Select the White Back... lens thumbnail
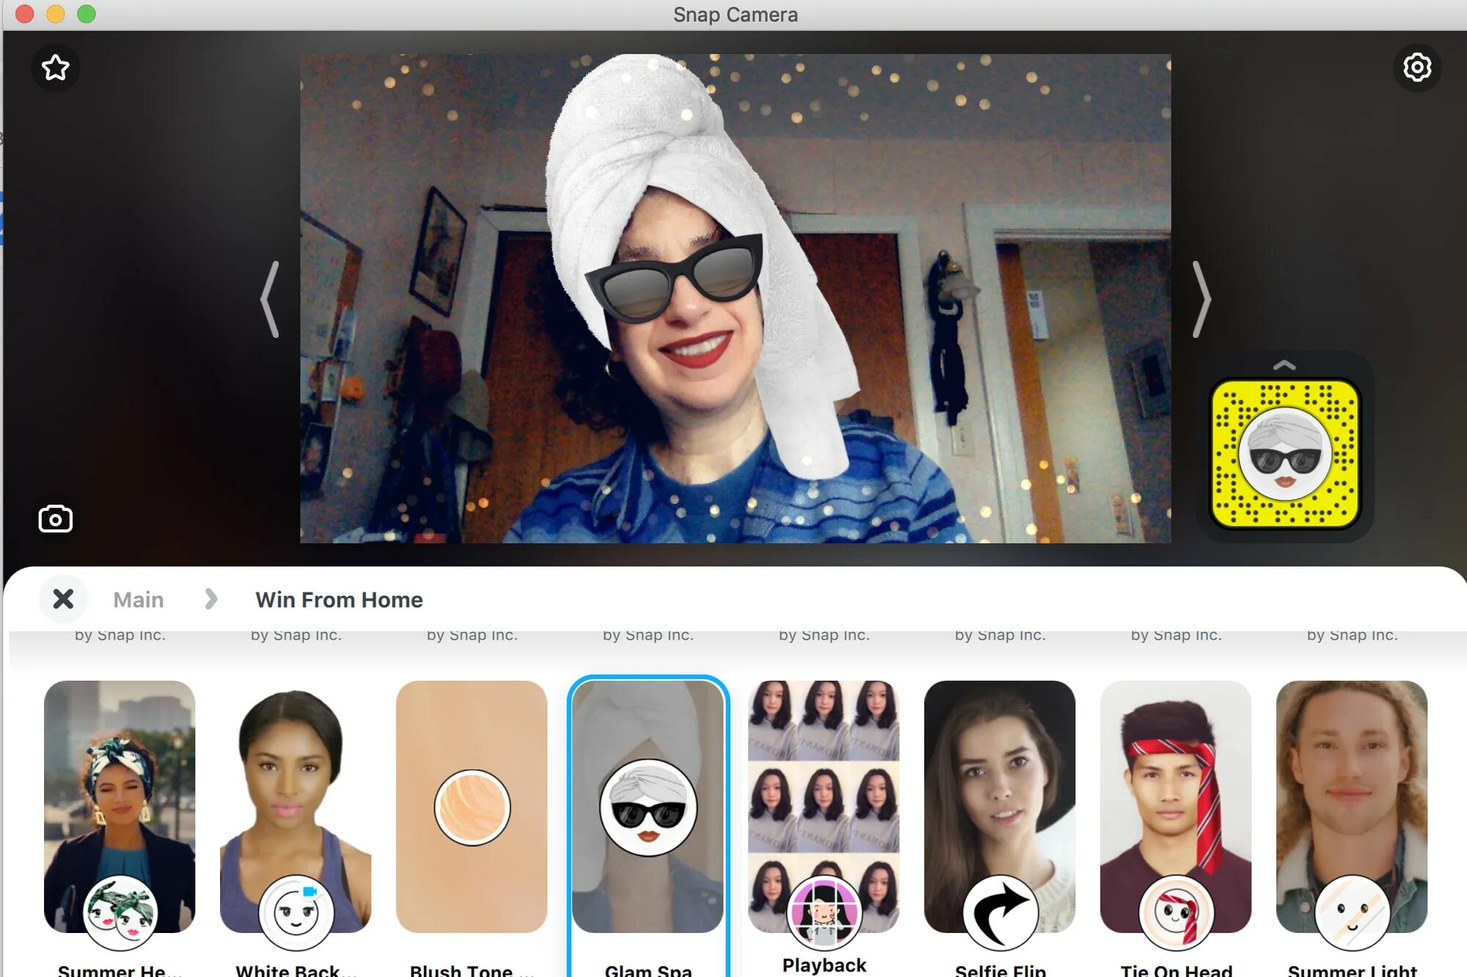1467x977 pixels. [x=296, y=806]
